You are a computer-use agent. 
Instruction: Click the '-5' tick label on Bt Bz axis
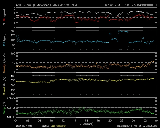[13, 22]
